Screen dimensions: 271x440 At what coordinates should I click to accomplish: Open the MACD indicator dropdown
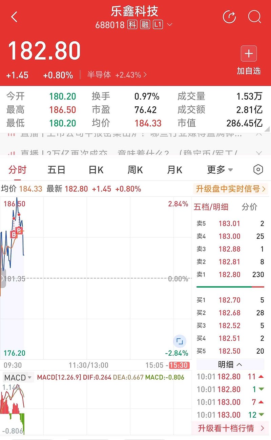coord(18,377)
